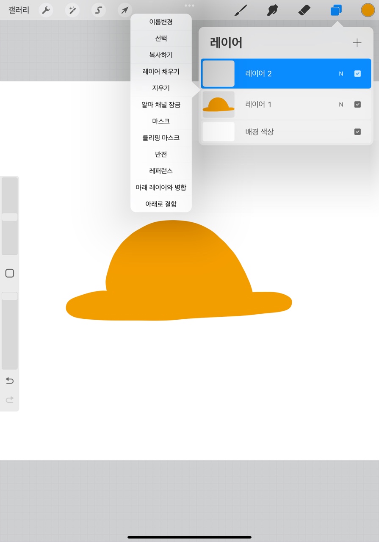Select the Eraser tool
This screenshot has width=379, height=542.
point(304,10)
